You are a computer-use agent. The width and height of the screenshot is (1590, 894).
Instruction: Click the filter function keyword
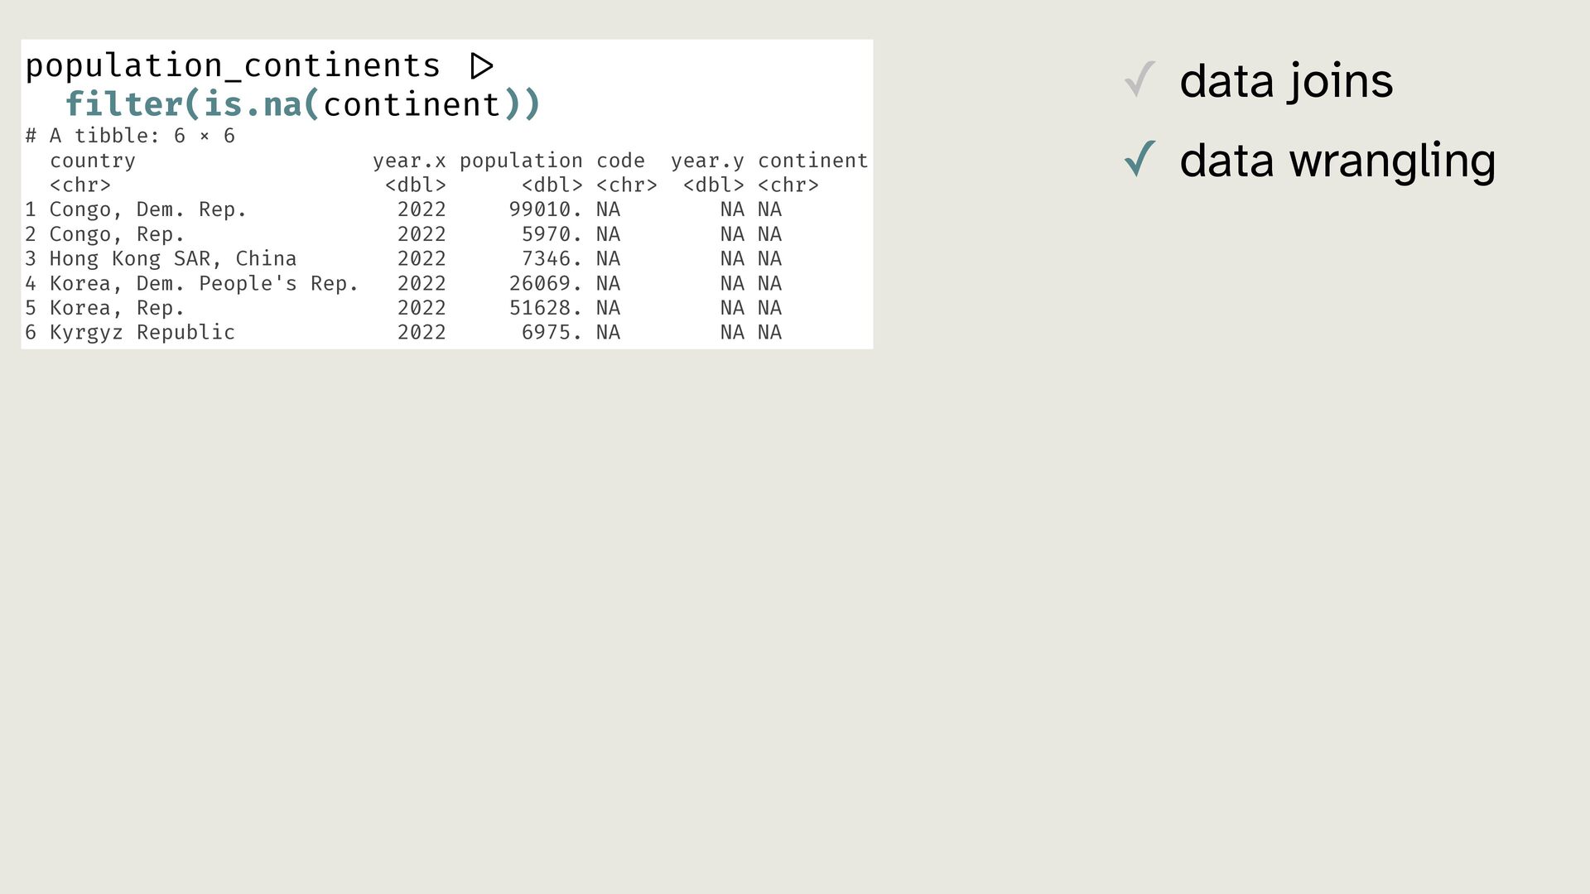[123, 105]
